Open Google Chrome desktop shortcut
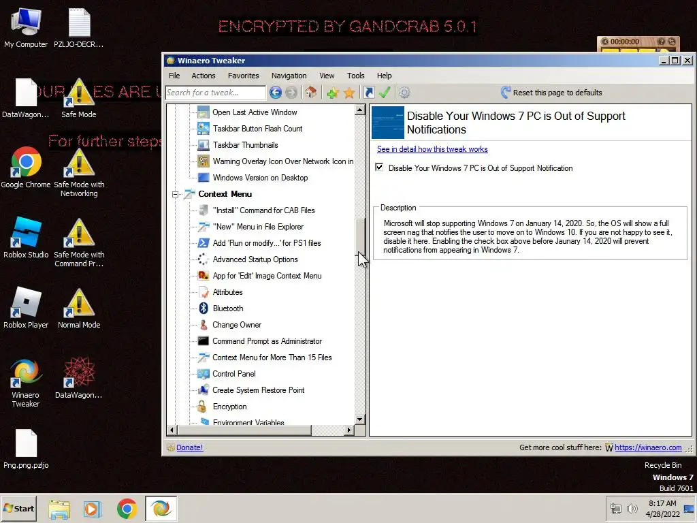This screenshot has width=697, height=523. [26, 168]
